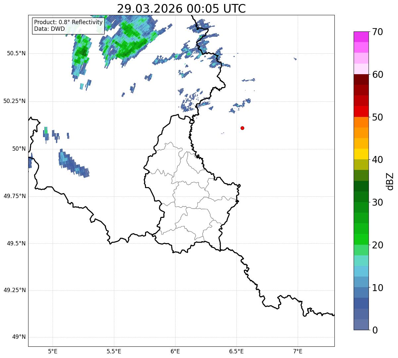Click the 49.25°N latitude label
398x358 pixels.
tap(15, 290)
